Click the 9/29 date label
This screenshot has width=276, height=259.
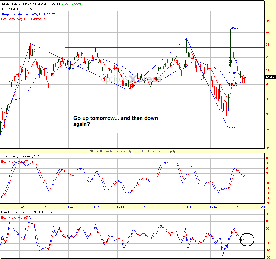pos(263,207)
